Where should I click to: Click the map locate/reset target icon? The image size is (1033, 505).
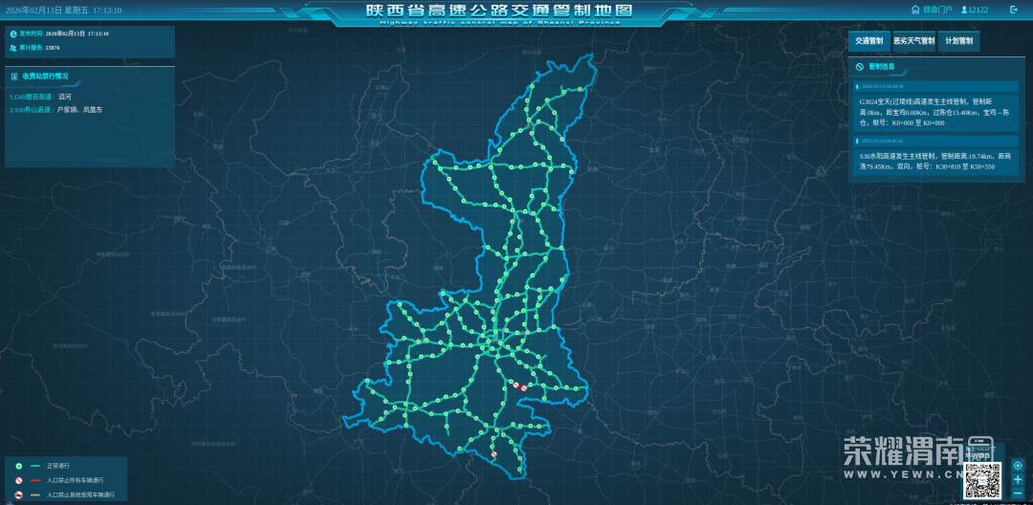(1018, 465)
